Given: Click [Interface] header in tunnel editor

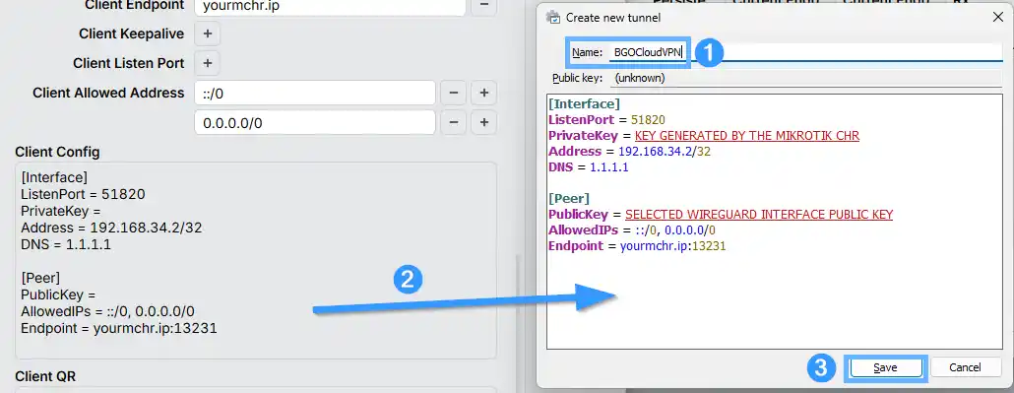Looking at the screenshot, I should point(584,103).
